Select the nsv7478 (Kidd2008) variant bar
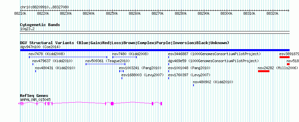 tap(68, 57)
